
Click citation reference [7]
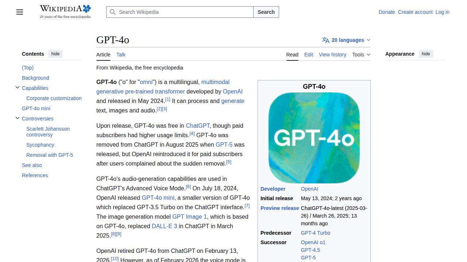point(247,206)
